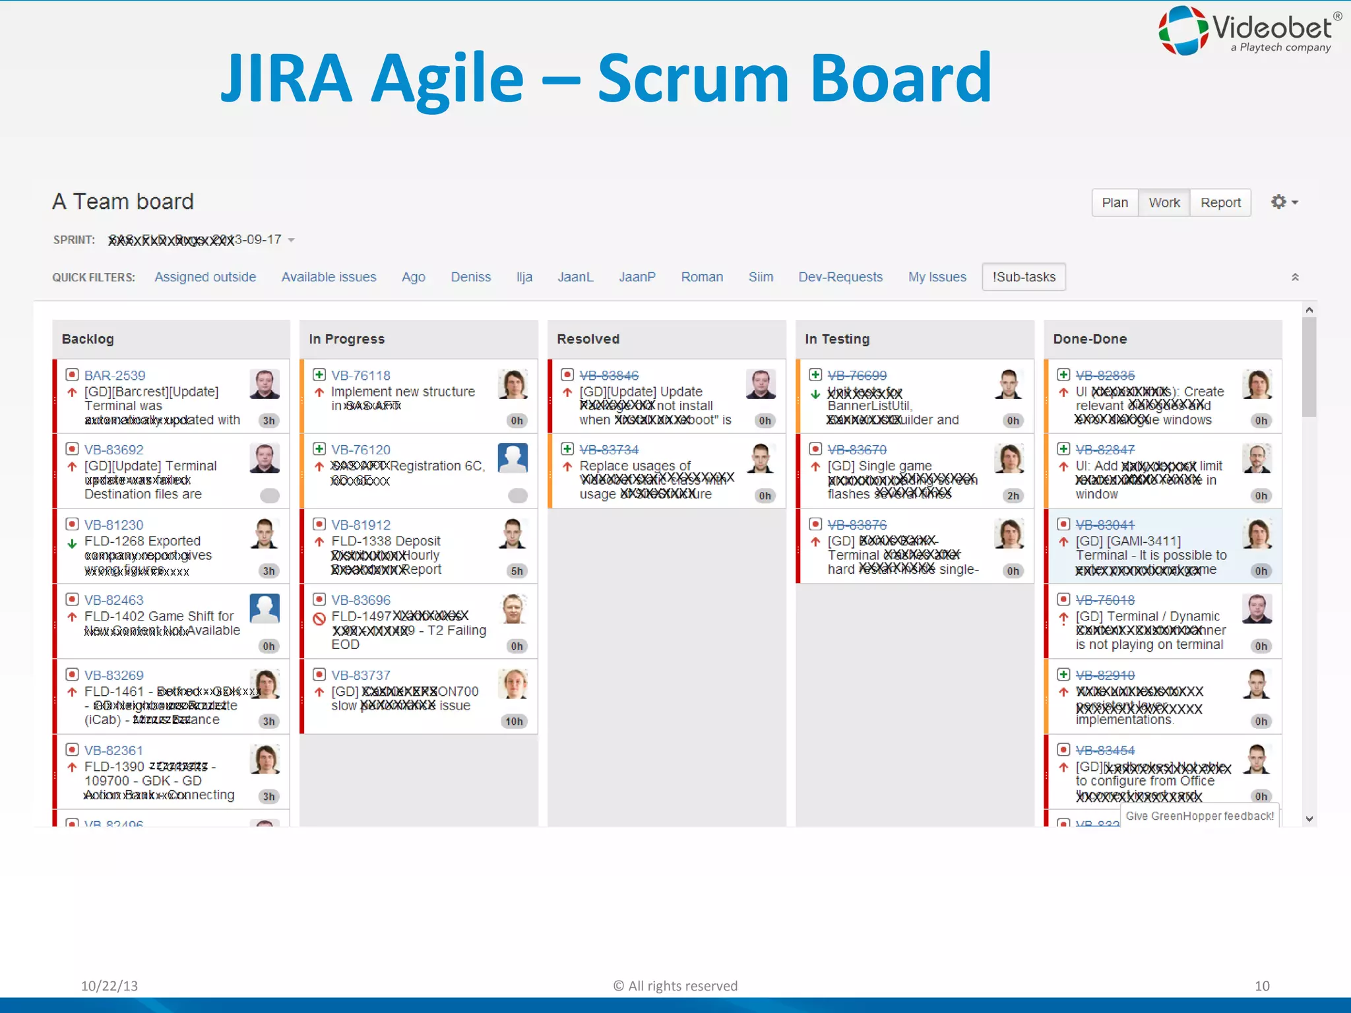Expand the sprint selector dropdown arrow
This screenshot has height=1013, width=1351.
click(x=291, y=240)
